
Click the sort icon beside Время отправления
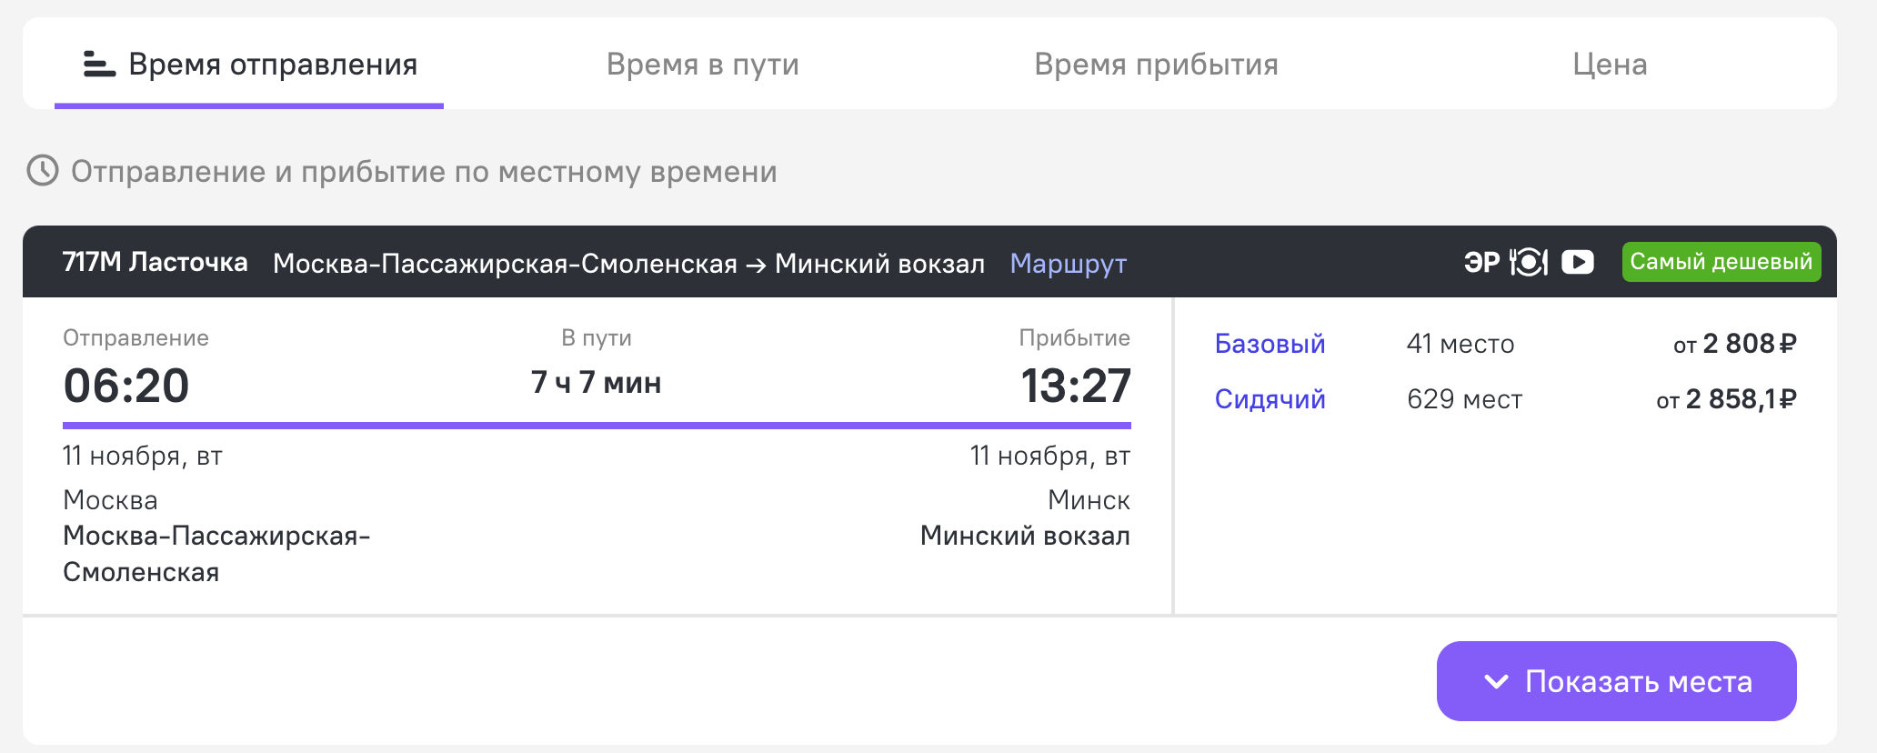[x=99, y=65]
